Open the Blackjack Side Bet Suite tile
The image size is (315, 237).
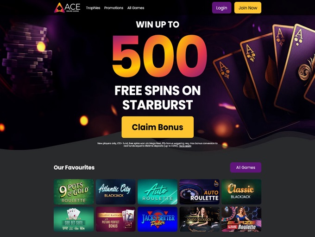[x=74, y=219]
